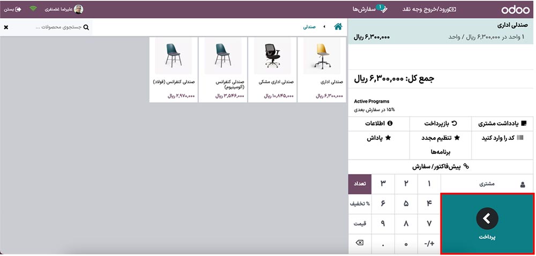The width and height of the screenshot is (536, 256).
Task: Click user avatar of علیرضا غضنفری
Action: pyautogui.click(x=79, y=9)
